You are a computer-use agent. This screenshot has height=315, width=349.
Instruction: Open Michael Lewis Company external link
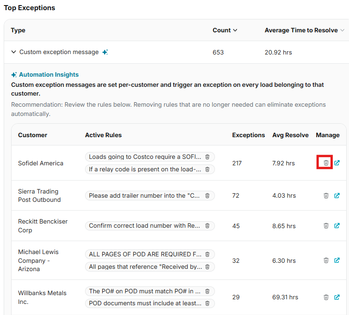click(337, 260)
